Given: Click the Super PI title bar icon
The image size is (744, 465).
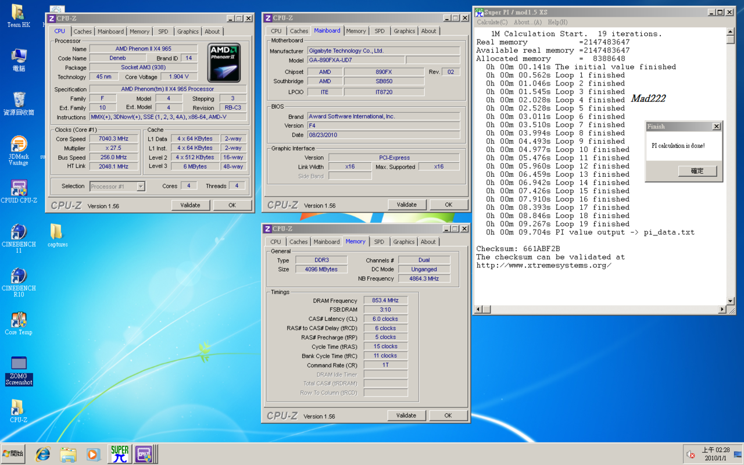Looking at the screenshot, I should [480, 12].
